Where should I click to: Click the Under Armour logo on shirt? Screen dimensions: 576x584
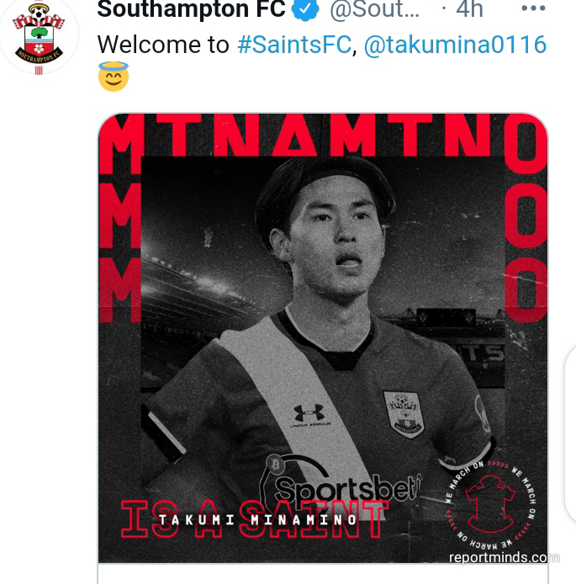click(309, 416)
